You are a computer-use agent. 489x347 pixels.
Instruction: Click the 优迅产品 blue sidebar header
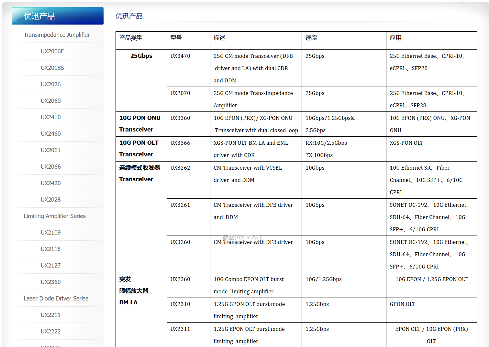click(x=58, y=16)
